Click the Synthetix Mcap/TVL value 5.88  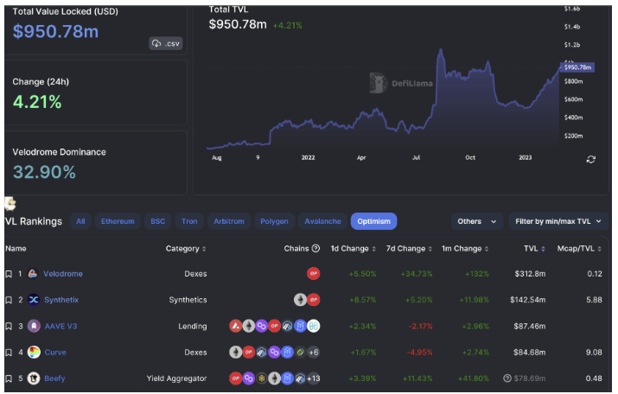click(x=594, y=300)
